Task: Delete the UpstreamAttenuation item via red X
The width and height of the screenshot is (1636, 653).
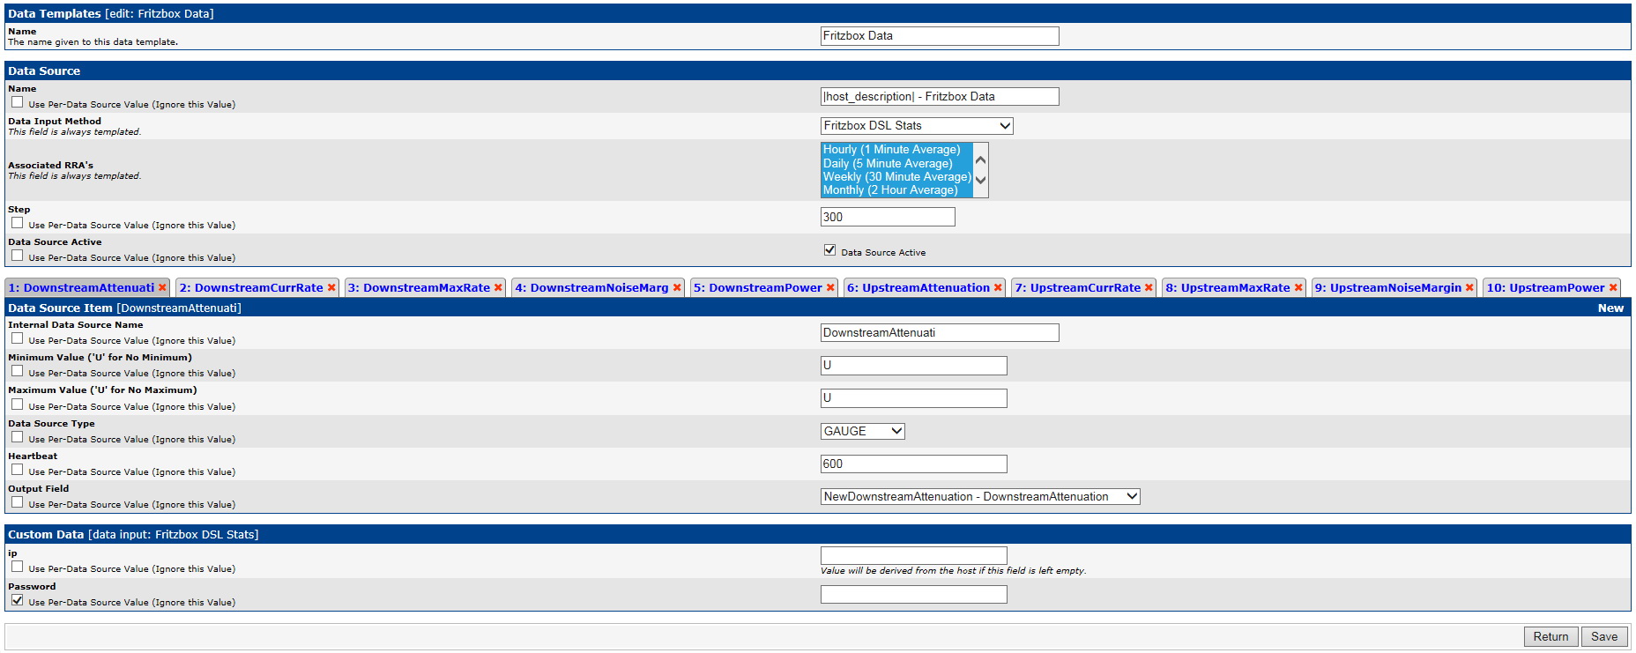Action: tap(998, 288)
